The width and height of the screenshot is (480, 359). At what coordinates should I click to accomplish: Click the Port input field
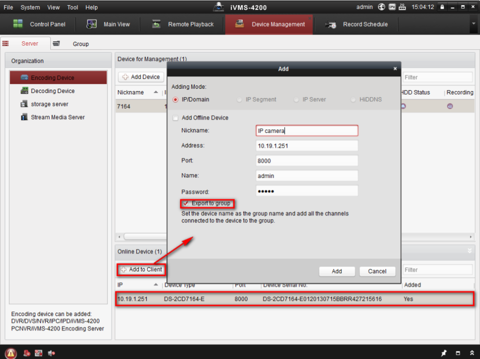pos(307,161)
